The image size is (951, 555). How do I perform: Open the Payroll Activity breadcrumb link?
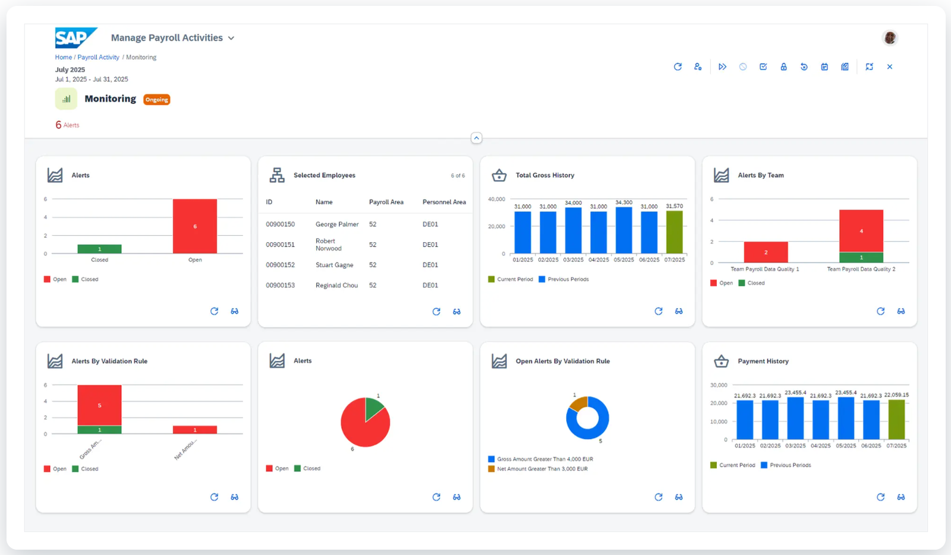[x=98, y=58]
